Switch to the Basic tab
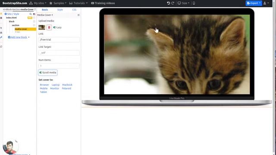The height and width of the screenshot is (155, 276). (x=45, y=9)
